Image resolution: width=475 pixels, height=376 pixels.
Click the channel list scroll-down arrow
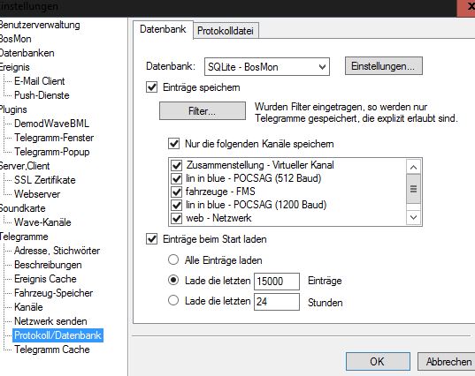(413, 217)
